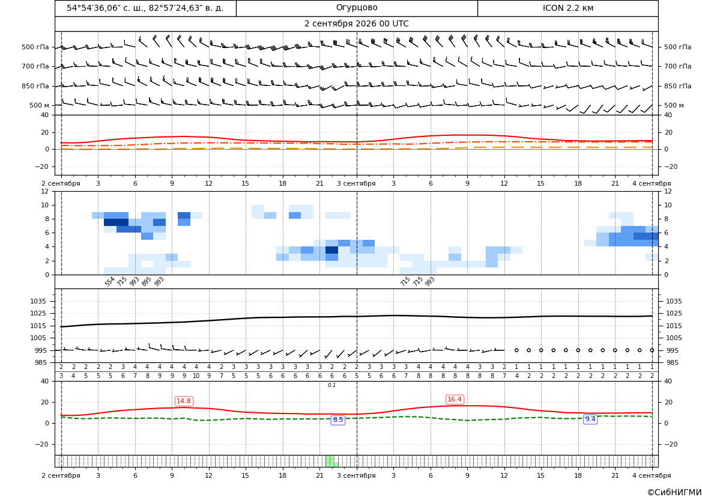Click 3 сентября on upper time axis
Image resolution: width=702 pixels, height=497 pixels.
[x=356, y=183]
